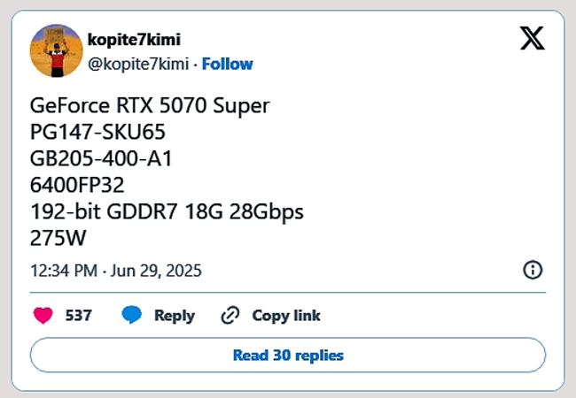576x398 pixels.
Task: Open kopite7kimi's profile avatar picture
Action: click(56, 51)
